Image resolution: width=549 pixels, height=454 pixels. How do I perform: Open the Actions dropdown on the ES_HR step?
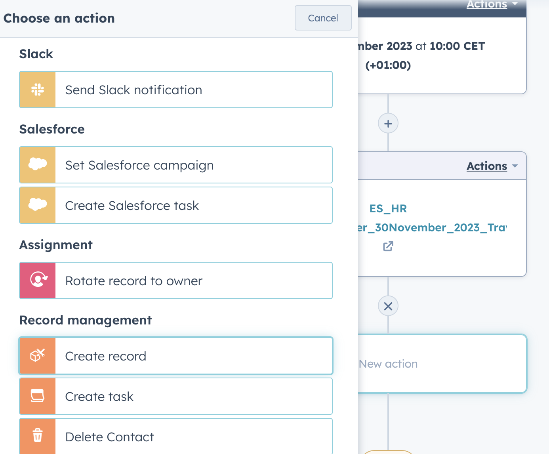pyautogui.click(x=487, y=166)
